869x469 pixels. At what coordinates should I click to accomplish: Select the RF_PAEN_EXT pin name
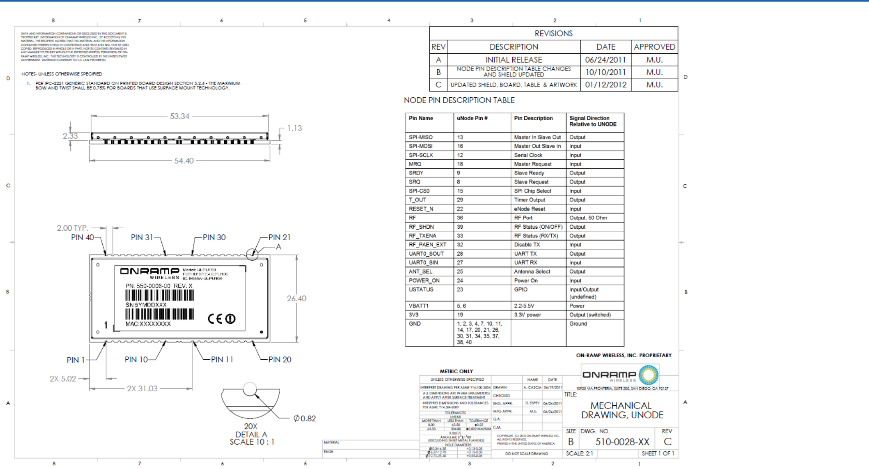pyautogui.click(x=427, y=245)
